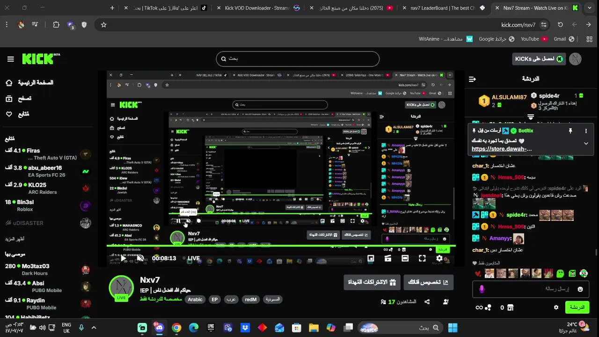Open the Bin3sl Roblox channel row
Viewport: 599px width, 337px height.
click(x=47, y=205)
